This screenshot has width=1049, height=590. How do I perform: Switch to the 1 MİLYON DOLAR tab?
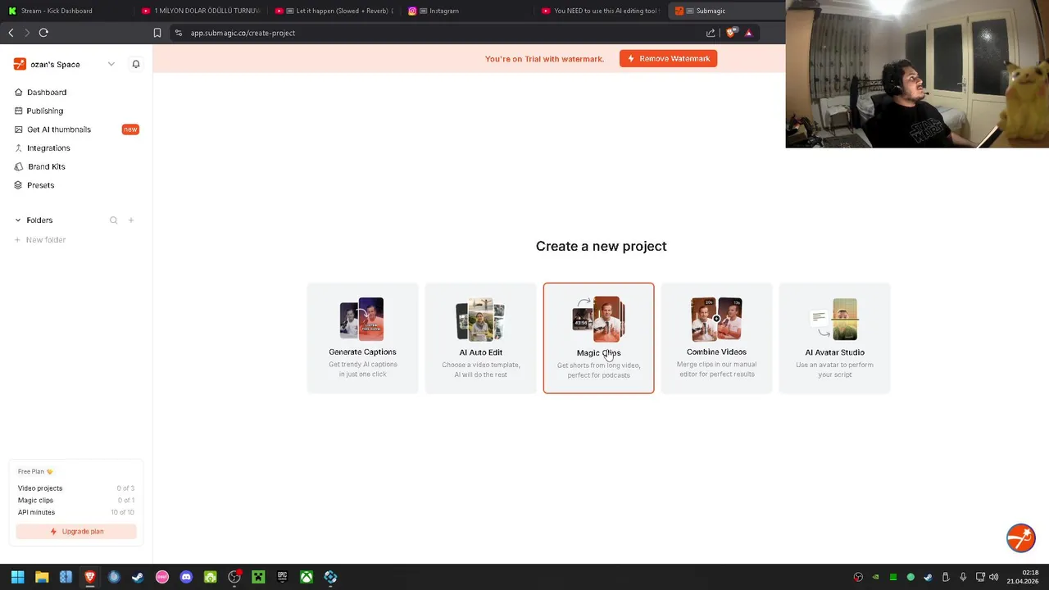pos(199,11)
